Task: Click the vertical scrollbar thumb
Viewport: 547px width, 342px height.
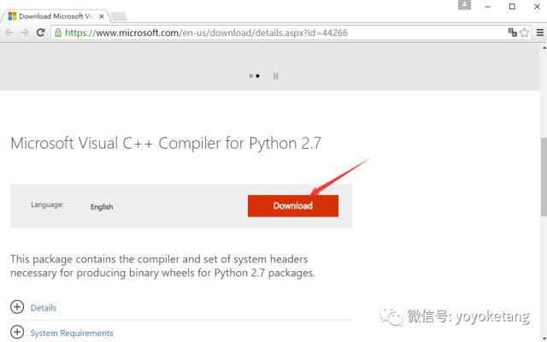Action: tap(544, 177)
